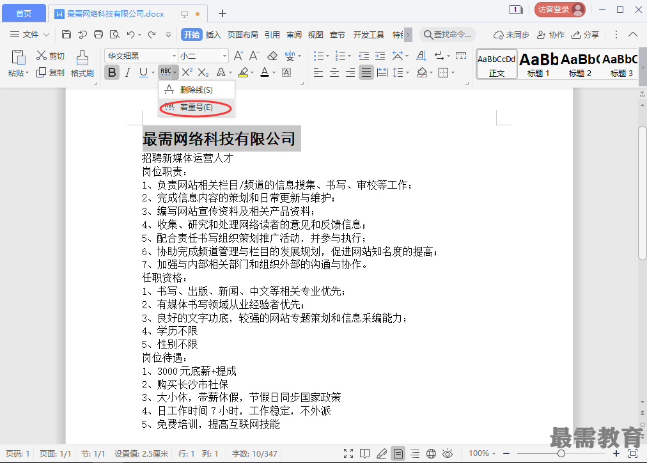The width and height of the screenshot is (647, 463).
Task: Click the 字数: 10/347 word count
Action: click(254, 453)
